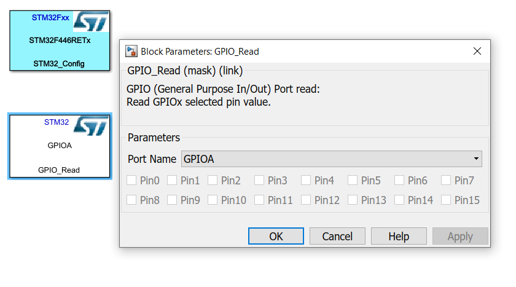This screenshot has height=287, width=516.
Task: Click the GPIOA label on GPIO_Read block
Action: [60, 146]
